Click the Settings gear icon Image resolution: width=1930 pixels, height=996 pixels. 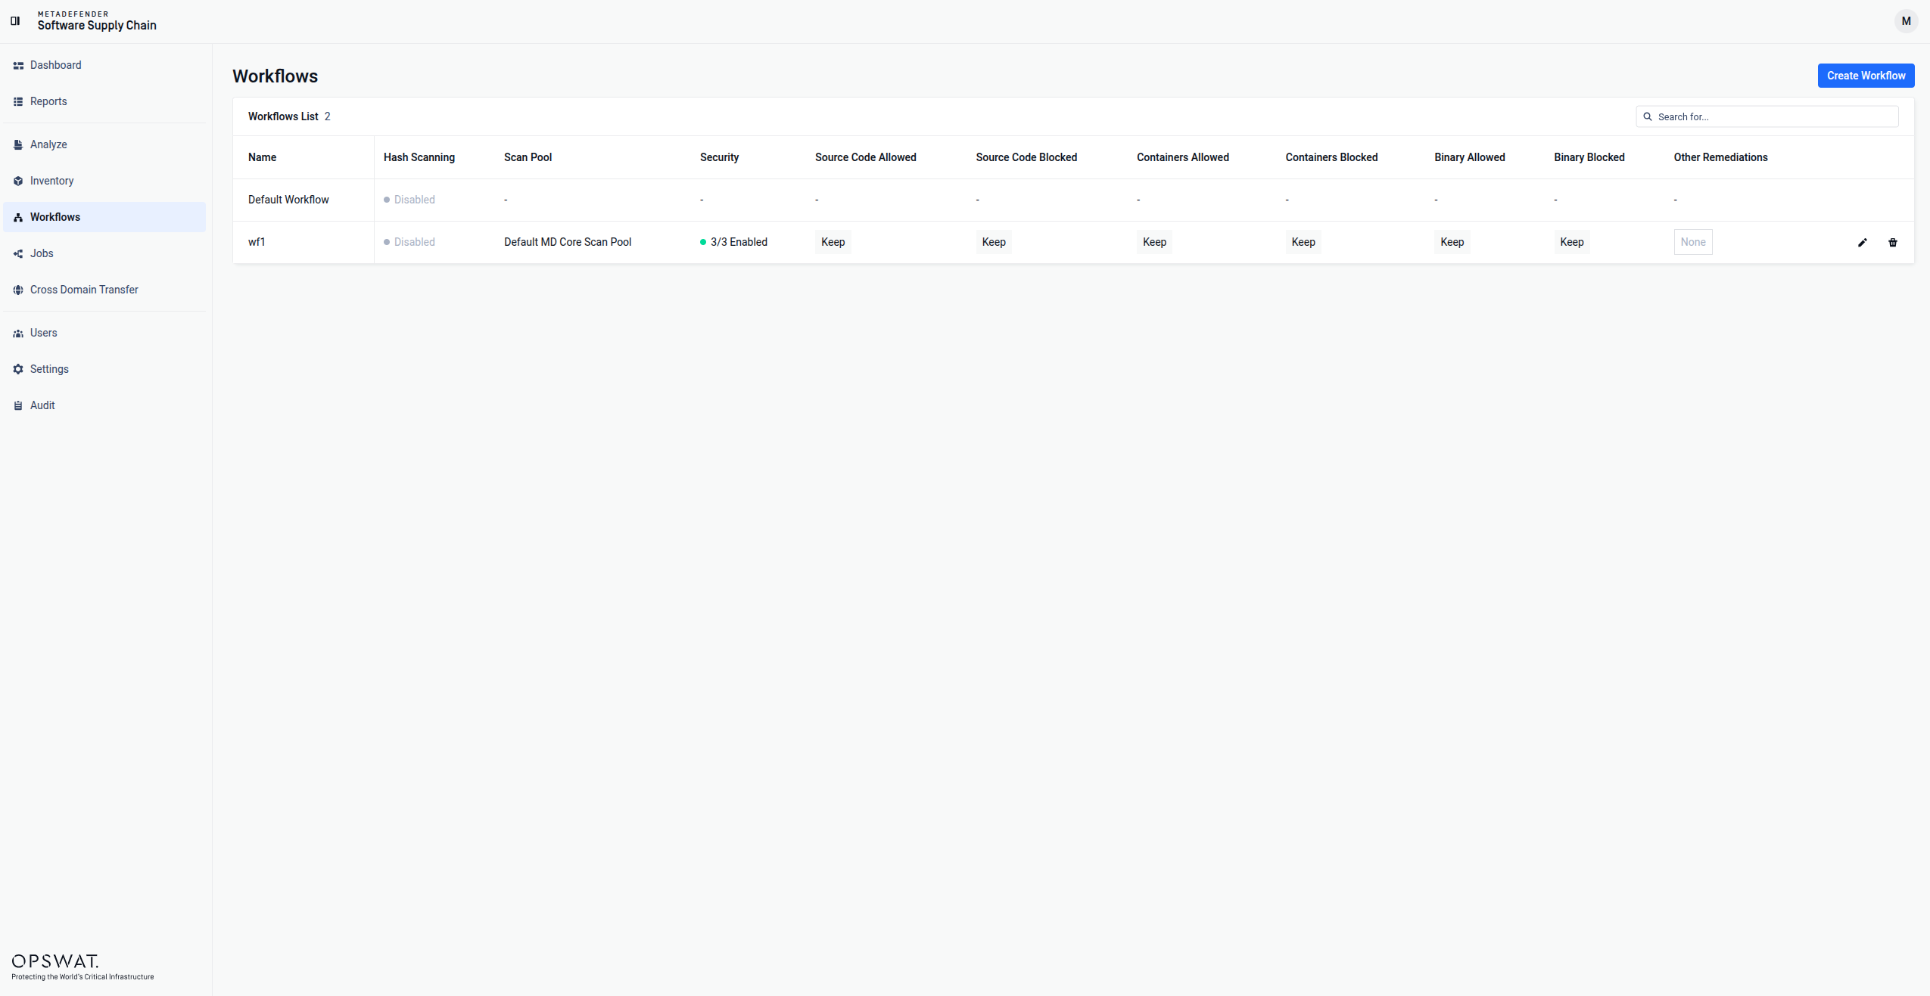coord(18,369)
